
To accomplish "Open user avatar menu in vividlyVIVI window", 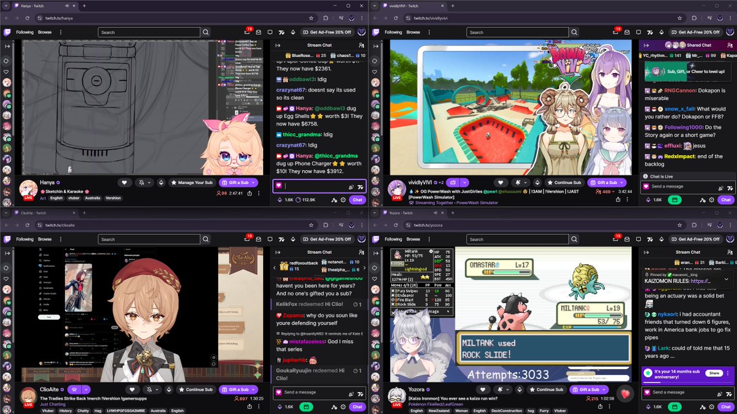I will click(730, 32).
